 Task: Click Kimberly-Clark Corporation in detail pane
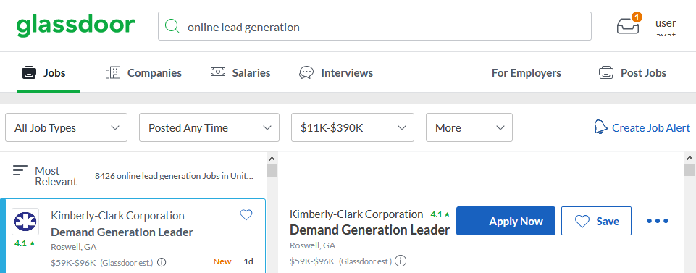coord(356,214)
